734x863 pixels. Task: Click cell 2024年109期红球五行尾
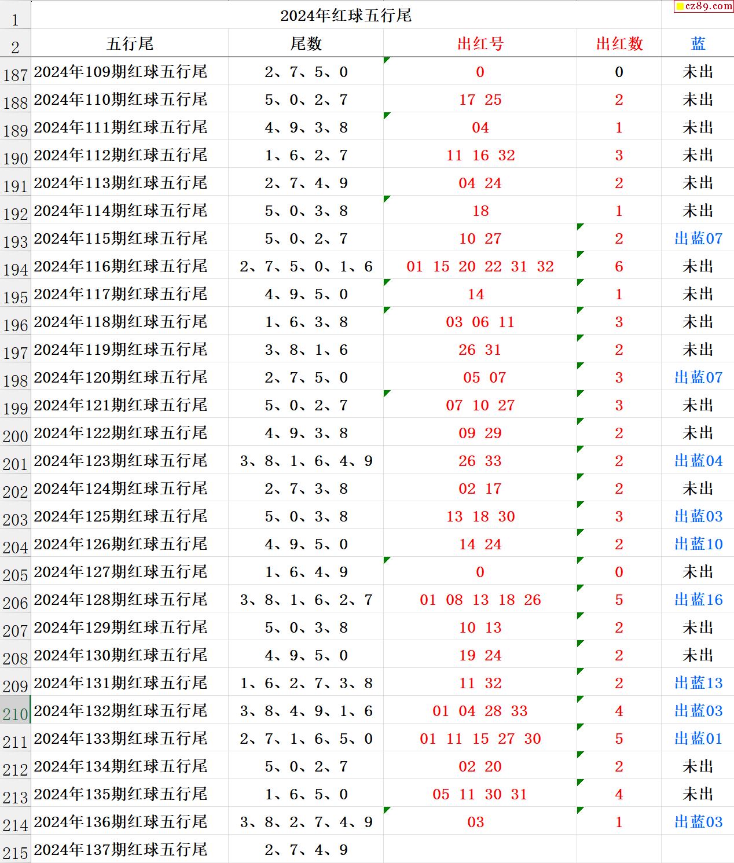[x=130, y=72]
